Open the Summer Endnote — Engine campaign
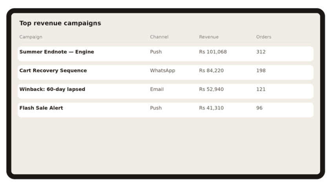This screenshot has width=333, height=189. (x=165, y=54)
